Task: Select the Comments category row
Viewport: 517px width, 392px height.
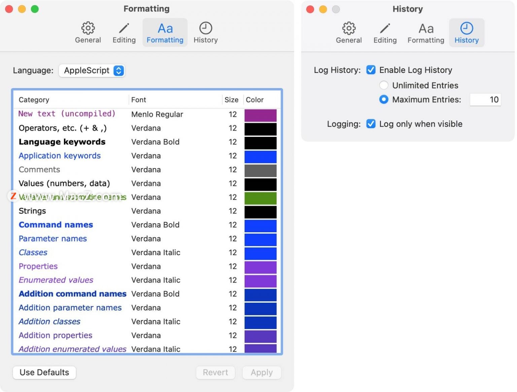Action: (x=39, y=169)
